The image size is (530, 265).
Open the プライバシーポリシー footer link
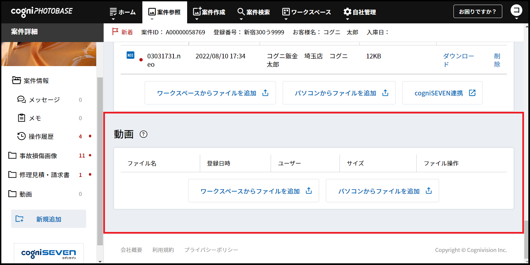(x=211, y=250)
